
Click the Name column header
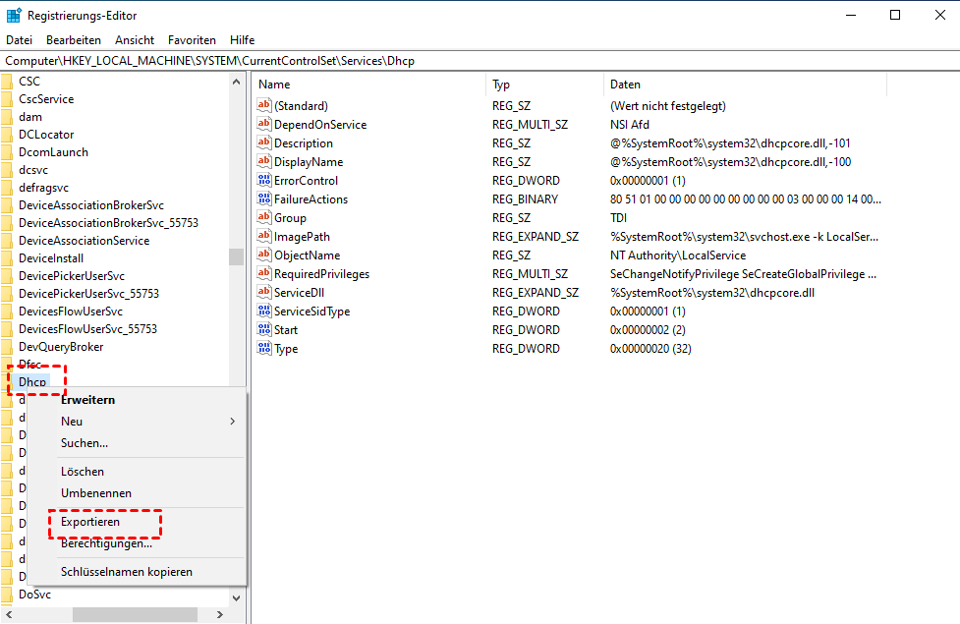coord(274,85)
